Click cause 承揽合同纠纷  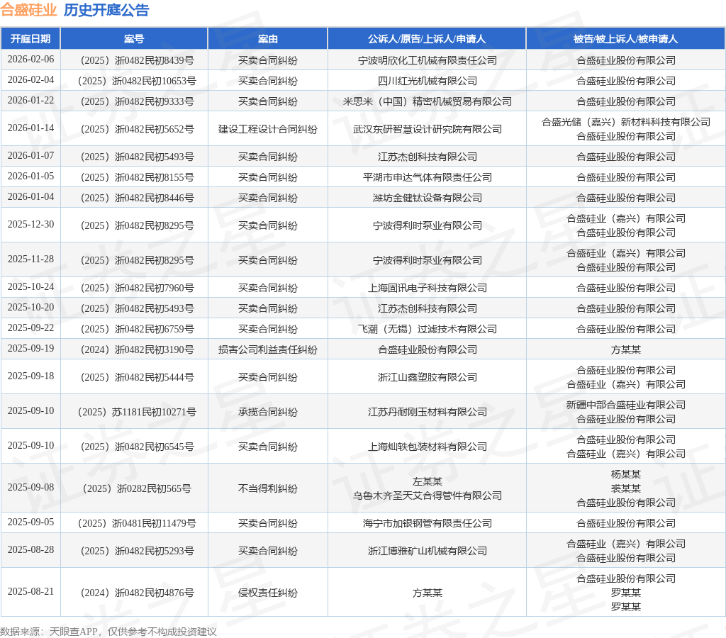click(267, 412)
